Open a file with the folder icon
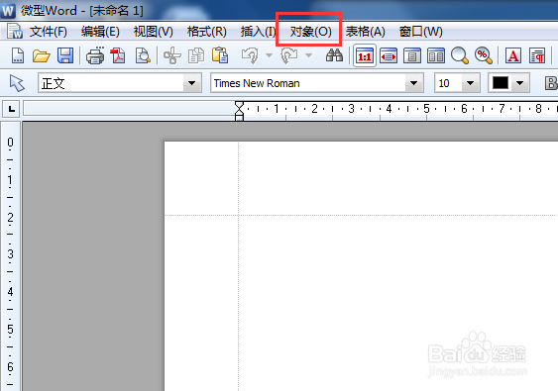Image resolution: width=558 pixels, height=391 pixels. coord(42,55)
